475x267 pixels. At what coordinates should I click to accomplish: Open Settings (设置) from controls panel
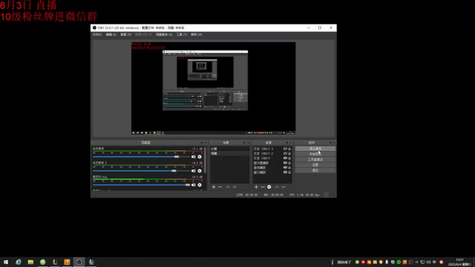click(x=315, y=165)
